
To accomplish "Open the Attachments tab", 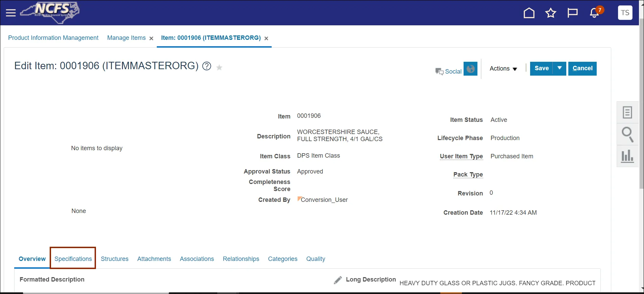I will [154, 259].
